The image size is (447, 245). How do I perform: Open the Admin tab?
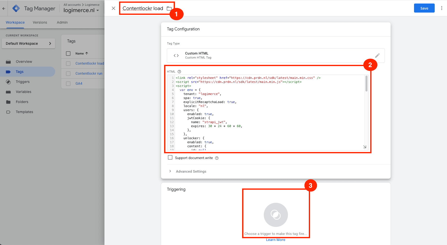(x=62, y=22)
